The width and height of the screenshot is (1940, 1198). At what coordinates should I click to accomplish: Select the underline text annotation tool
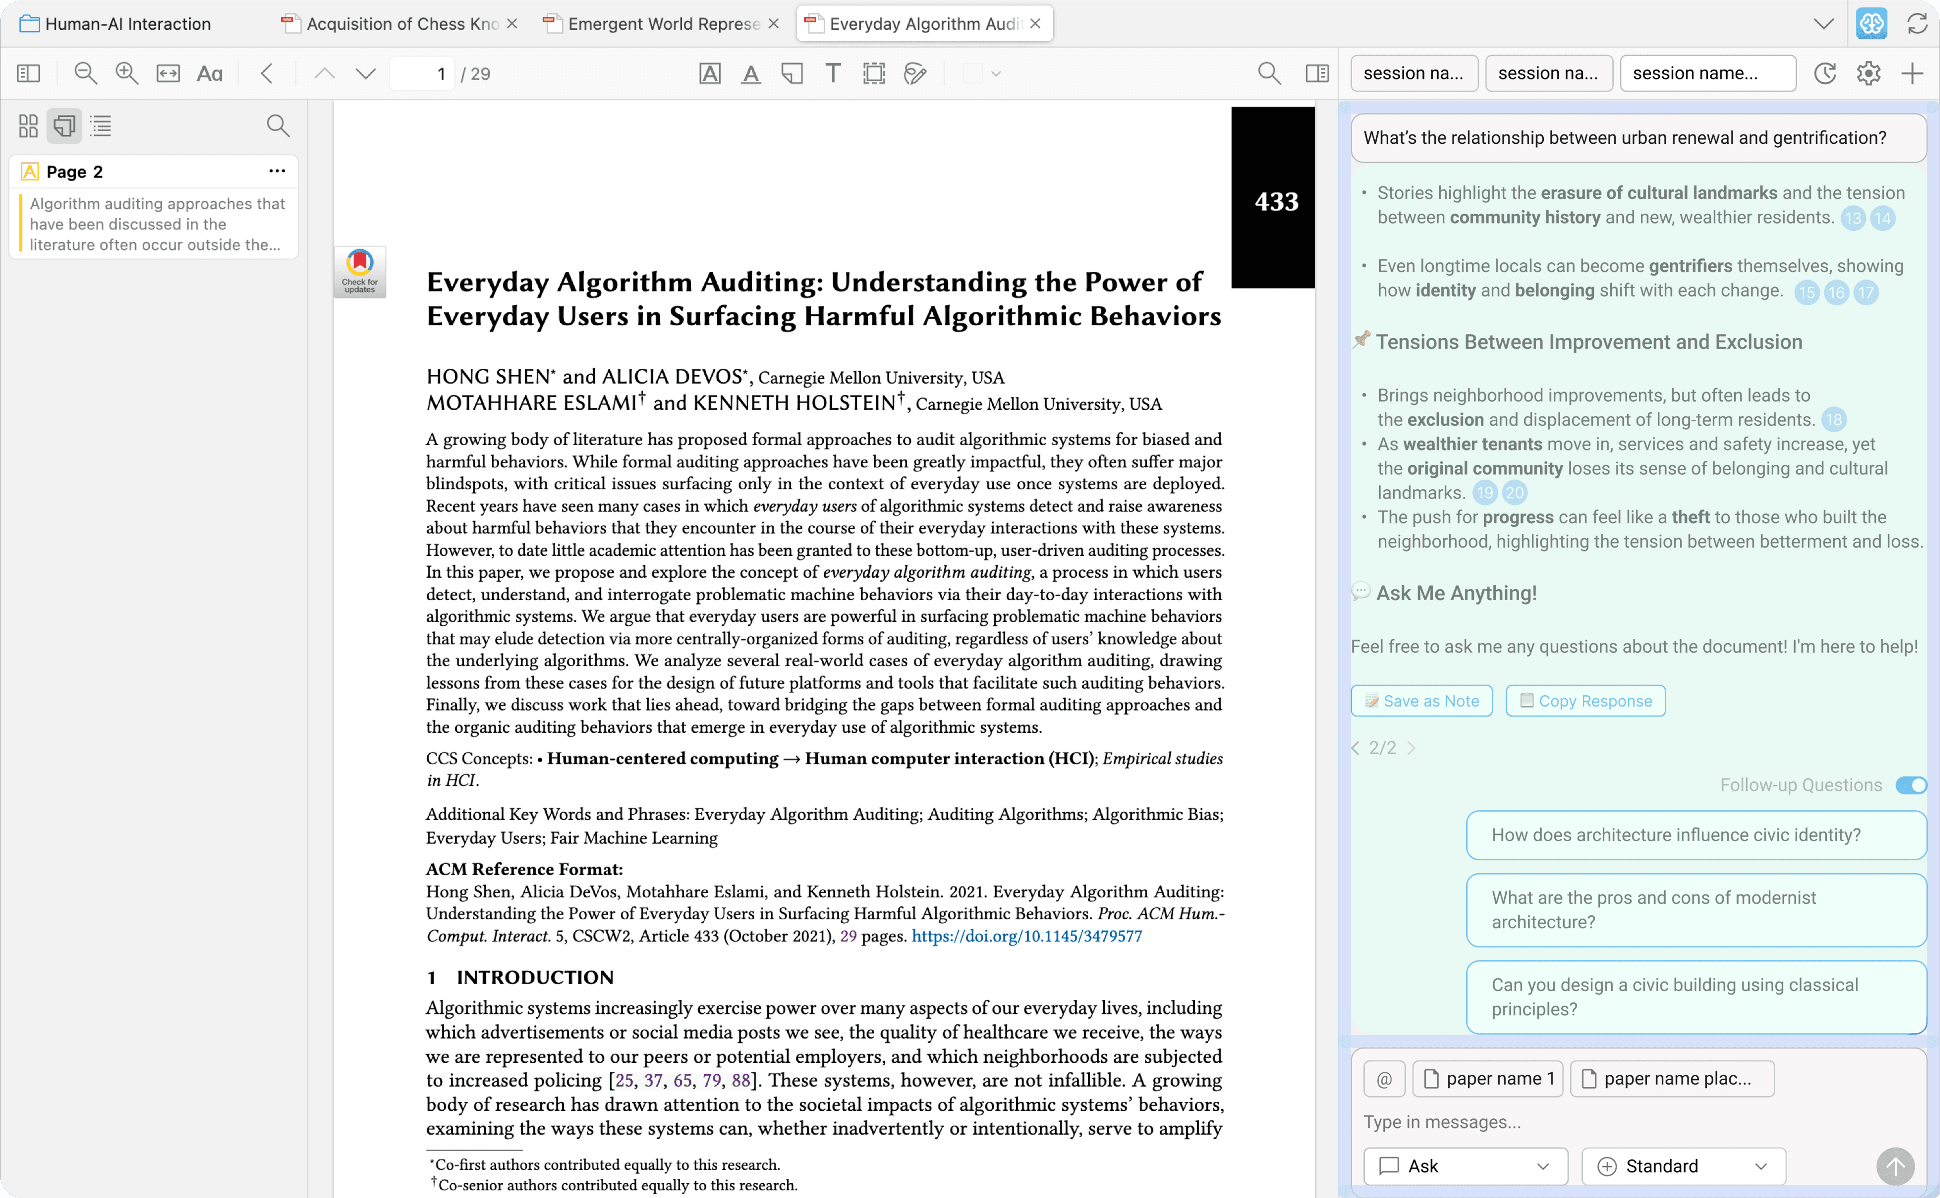[x=750, y=74]
